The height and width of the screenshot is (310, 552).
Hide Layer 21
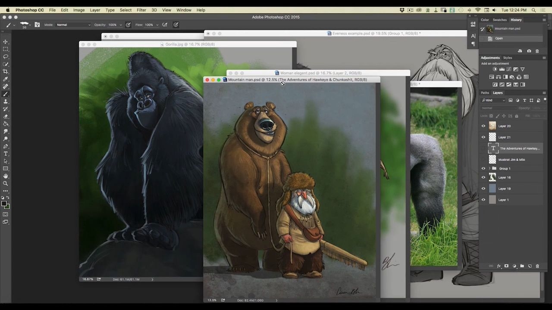(483, 137)
